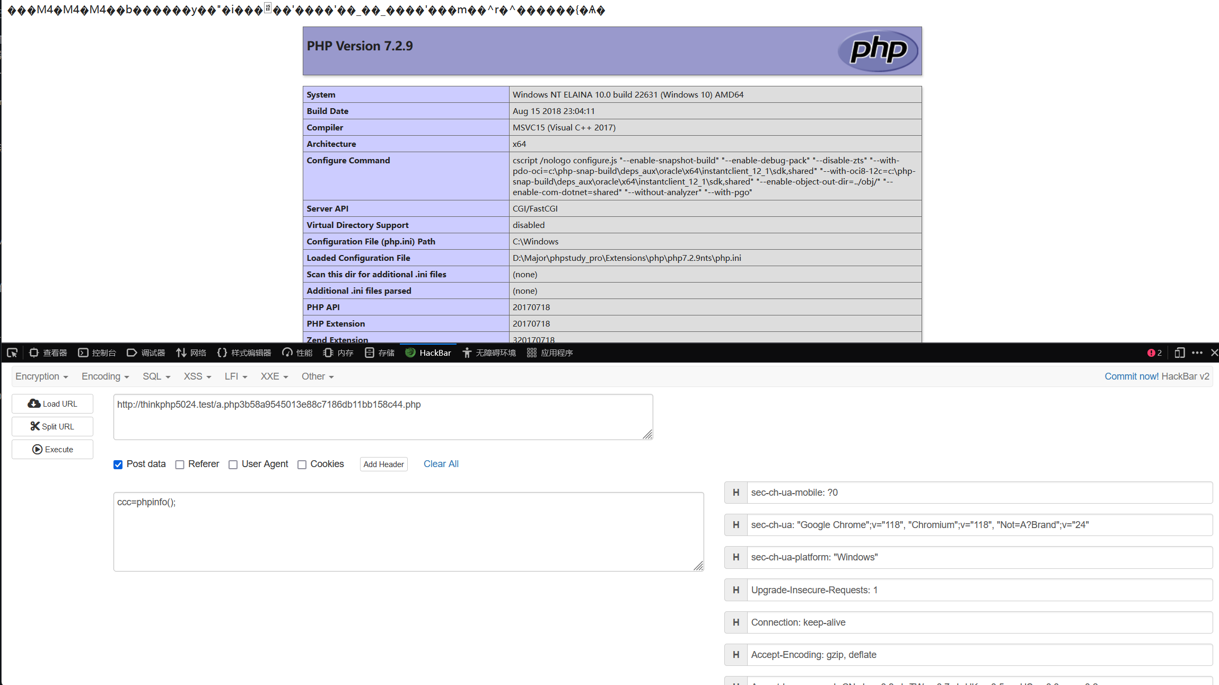Expand the XXE dropdown menu
This screenshot has width=1219, height=685.
pyautogui.click(x=274, y=376)
